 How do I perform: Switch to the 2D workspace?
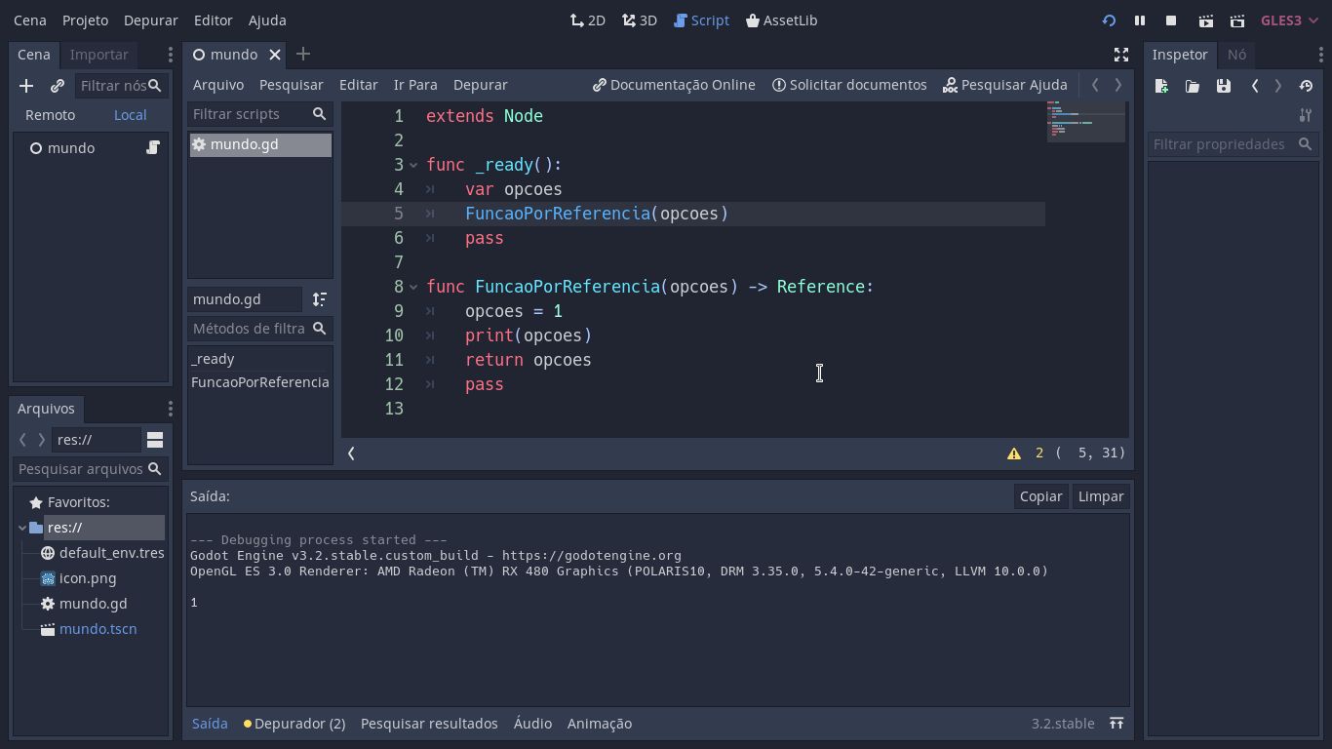(588, 20)
